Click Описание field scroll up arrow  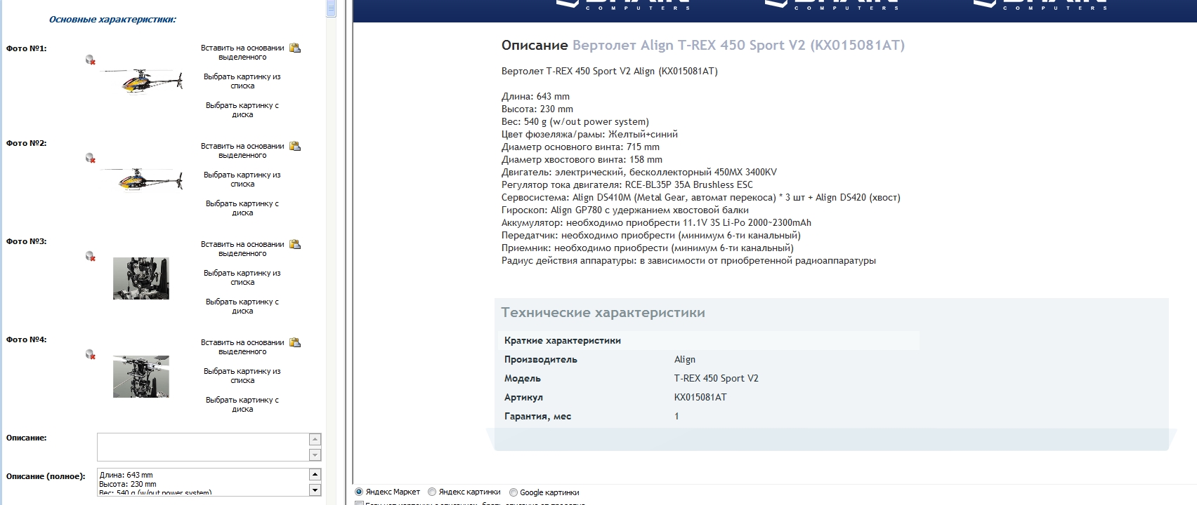(x=315, y=440)
